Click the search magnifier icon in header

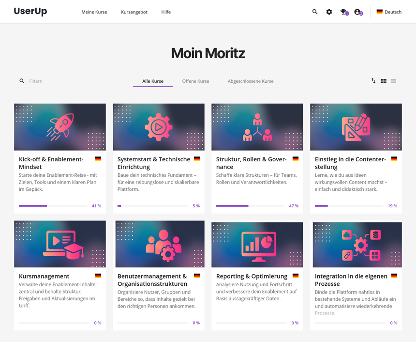(x=314, y=12)
